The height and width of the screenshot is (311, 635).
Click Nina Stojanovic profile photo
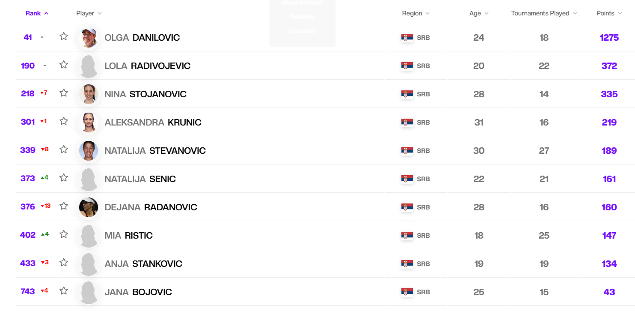click(89, 94)
